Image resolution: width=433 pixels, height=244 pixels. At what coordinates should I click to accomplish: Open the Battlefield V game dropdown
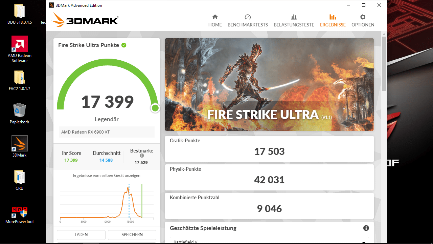point(269,240)
